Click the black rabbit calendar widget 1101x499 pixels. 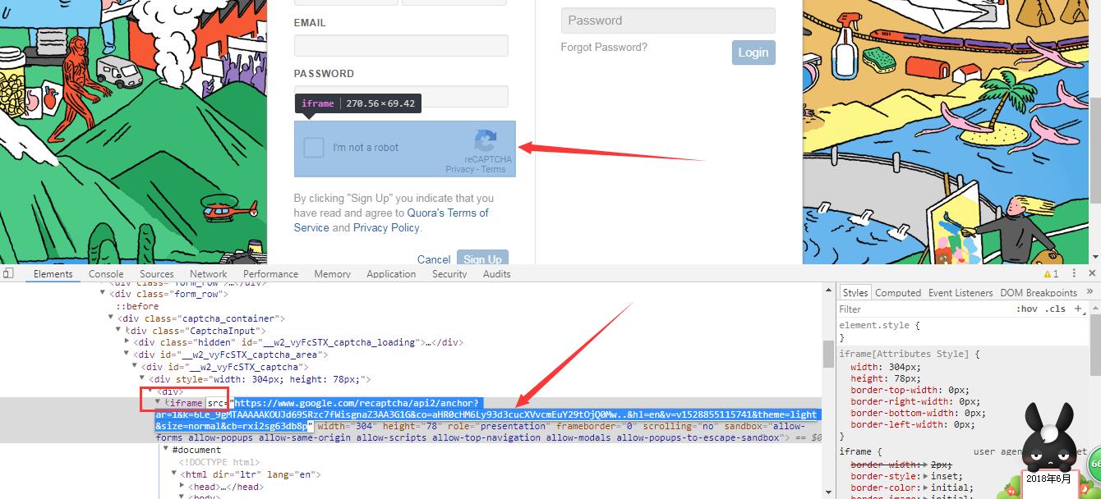[1049, 447]
